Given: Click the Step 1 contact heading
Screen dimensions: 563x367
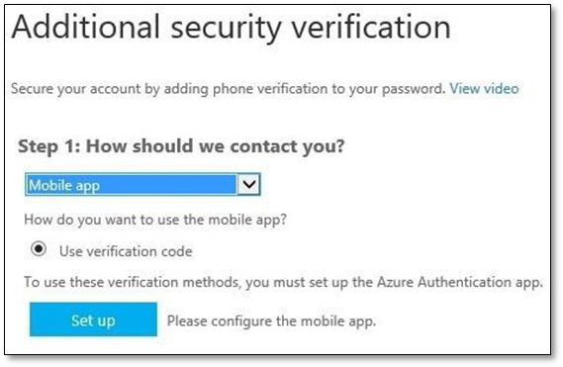Looking at the screenshot, I should coord(181,146).
